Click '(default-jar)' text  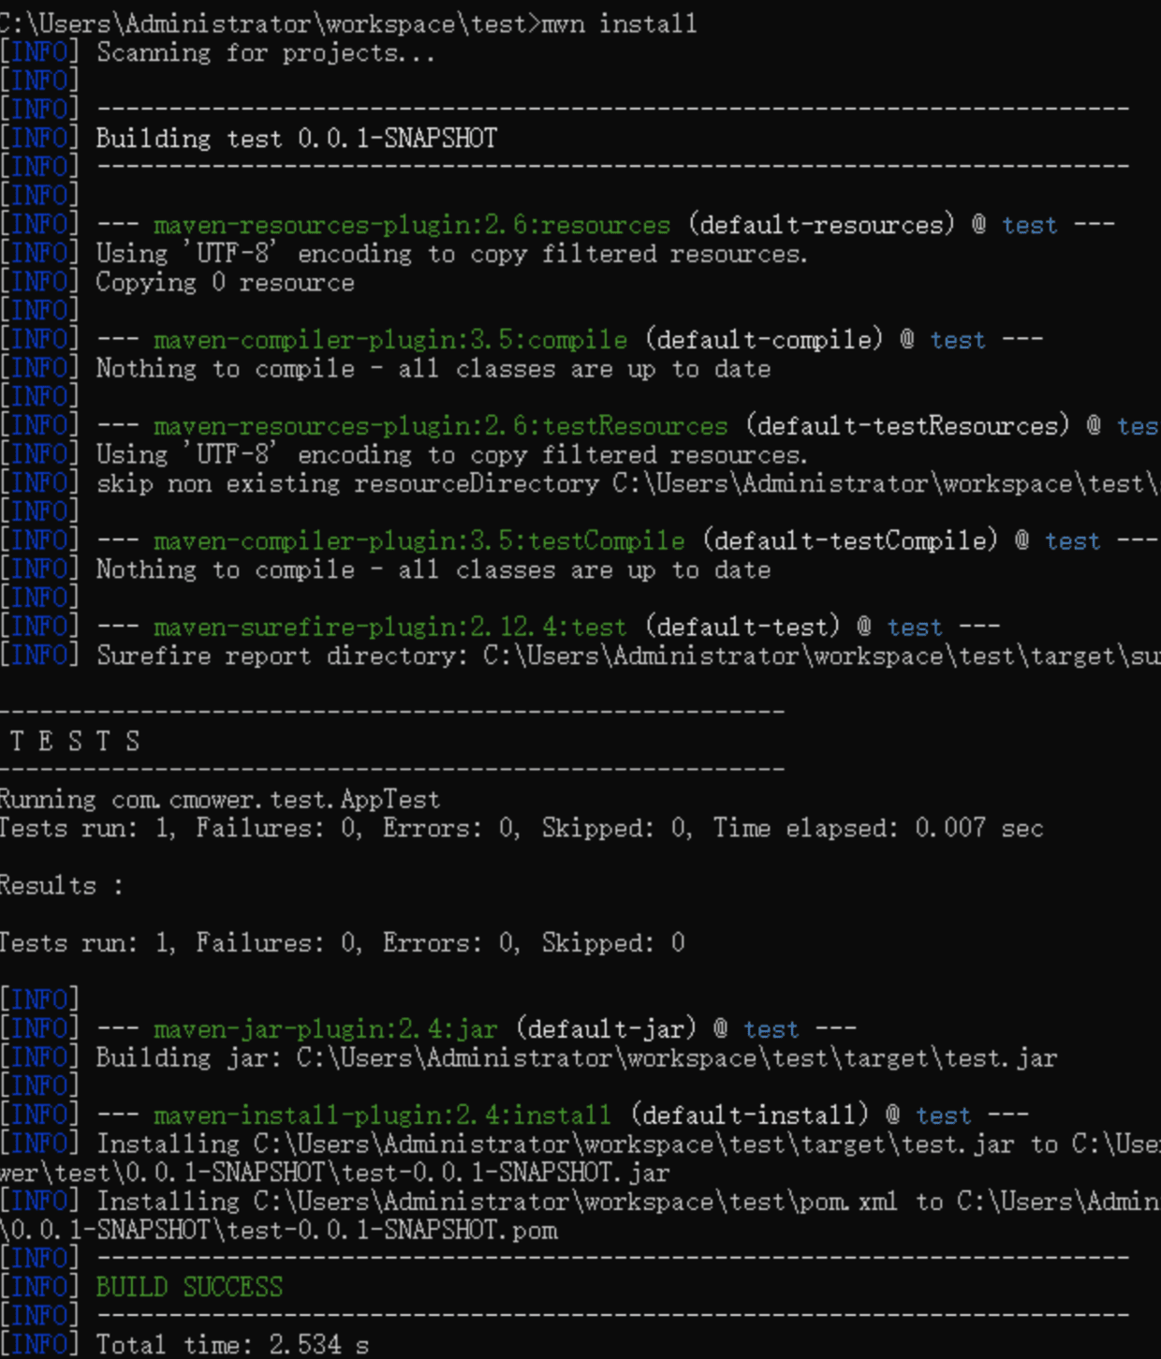(606, 1029)
